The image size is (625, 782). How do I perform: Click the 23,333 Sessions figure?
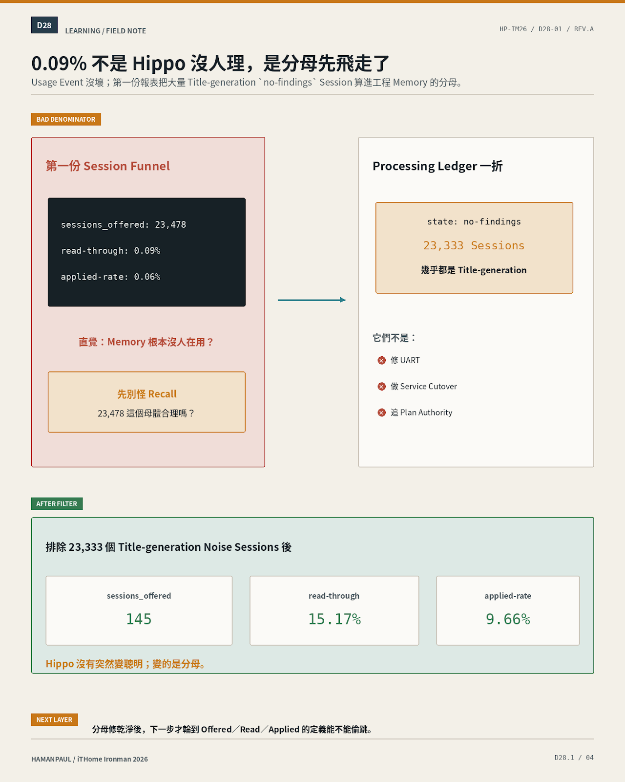[x=474, y=245]
